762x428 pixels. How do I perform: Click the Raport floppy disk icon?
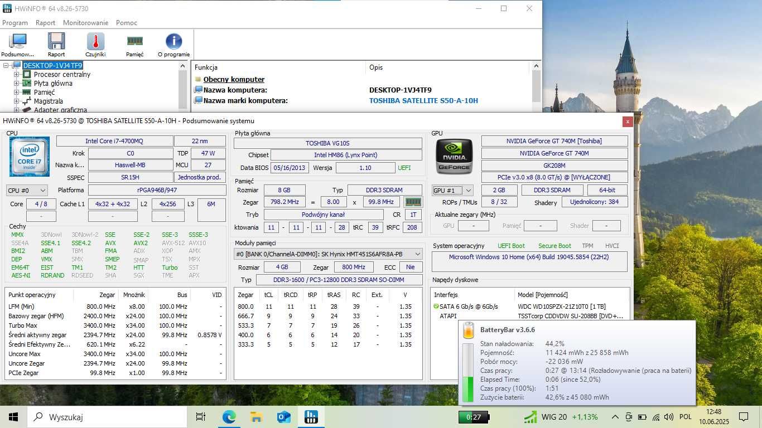click(56, 45)
